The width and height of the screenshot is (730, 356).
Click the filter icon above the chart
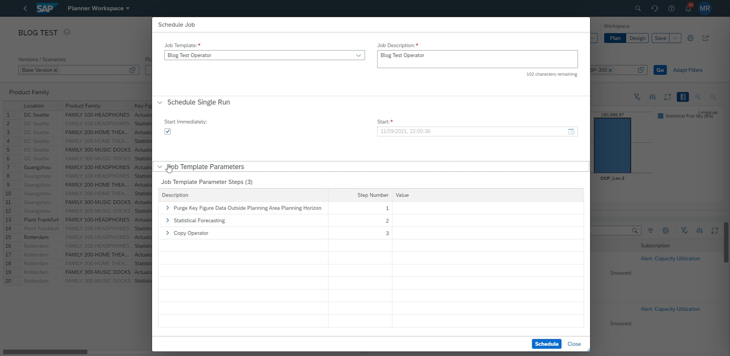point(637,97)
